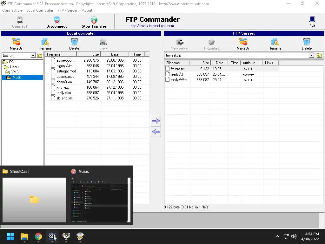Click the volume icon in system tray
325x244 pixels.
click(294, 236)
